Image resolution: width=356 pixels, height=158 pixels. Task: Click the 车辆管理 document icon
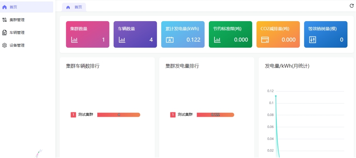point(4,33)
